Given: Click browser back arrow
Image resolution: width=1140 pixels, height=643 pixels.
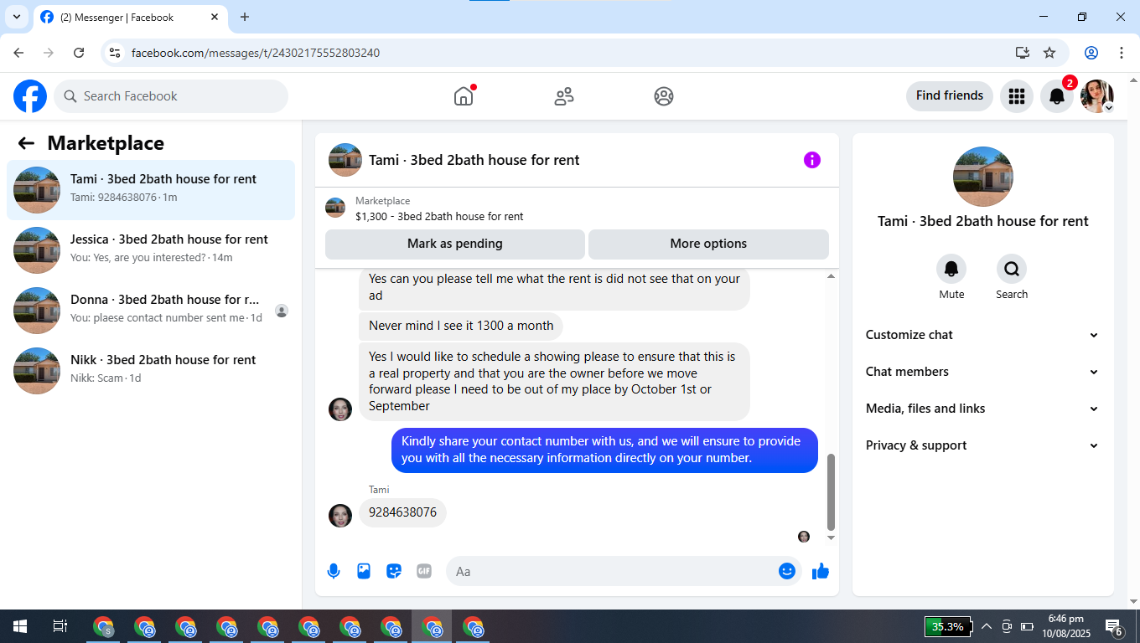Looking at the screenshot, I should coord(18,53).
